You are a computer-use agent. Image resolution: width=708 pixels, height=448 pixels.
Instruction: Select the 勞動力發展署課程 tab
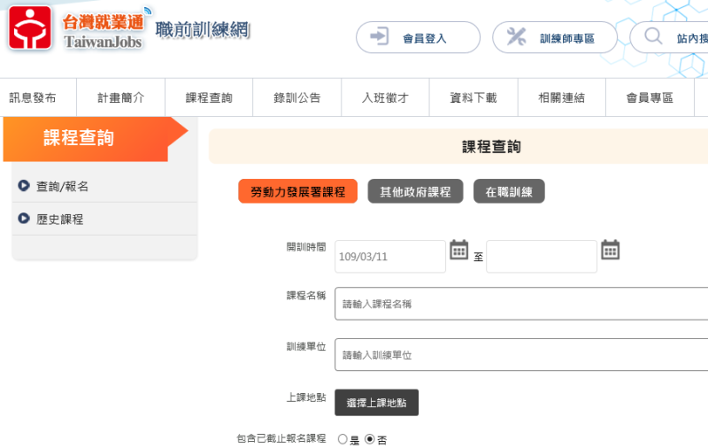point(298,191)
